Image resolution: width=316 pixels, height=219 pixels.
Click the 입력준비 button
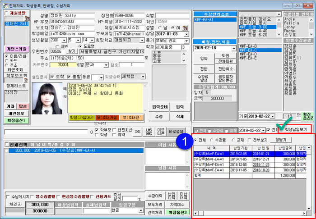(158, 106)
